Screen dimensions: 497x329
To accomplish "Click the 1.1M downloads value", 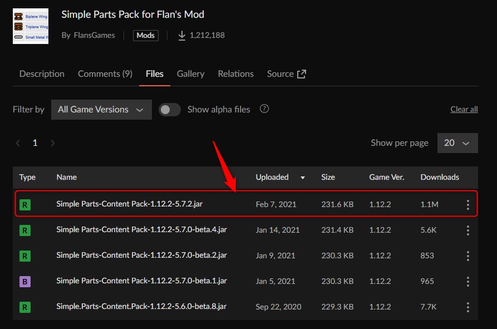I will (x=430, y=204).
